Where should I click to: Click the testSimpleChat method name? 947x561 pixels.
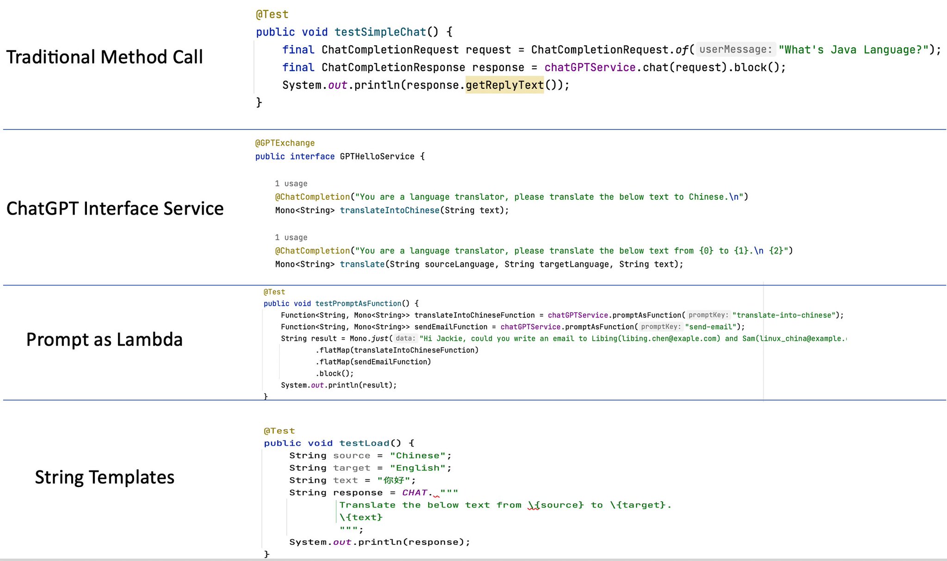tap(380, 32)
